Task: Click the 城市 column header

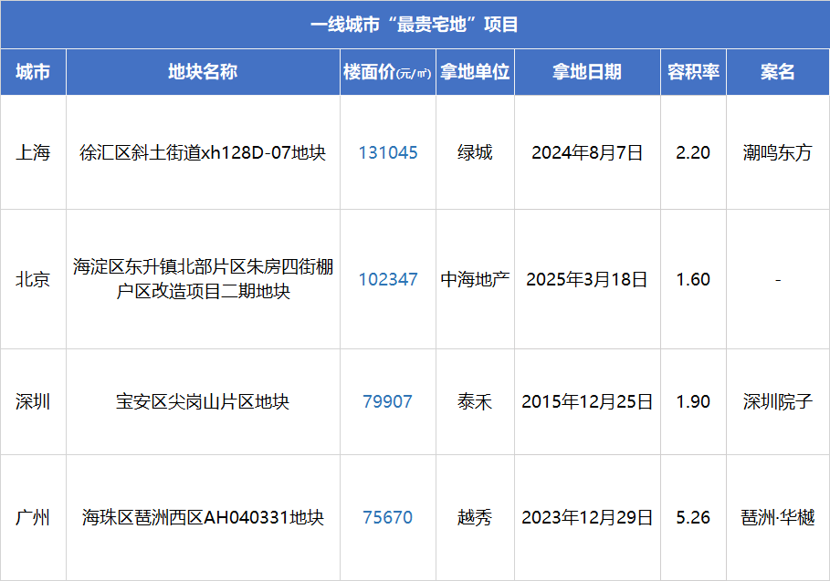Action: (33, 71)
